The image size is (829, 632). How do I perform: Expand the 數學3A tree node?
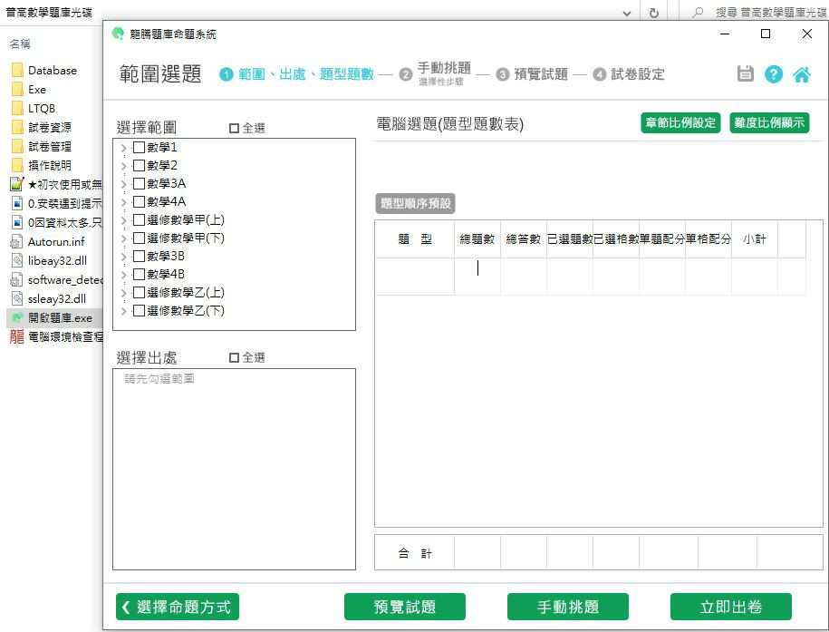(x=124, y=184)
